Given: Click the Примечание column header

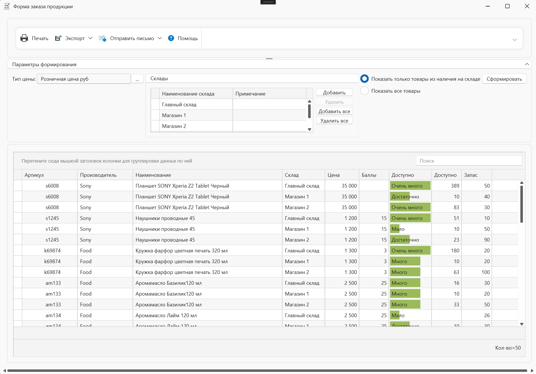Looking at the screenshot, I should (x=269, y=93).
